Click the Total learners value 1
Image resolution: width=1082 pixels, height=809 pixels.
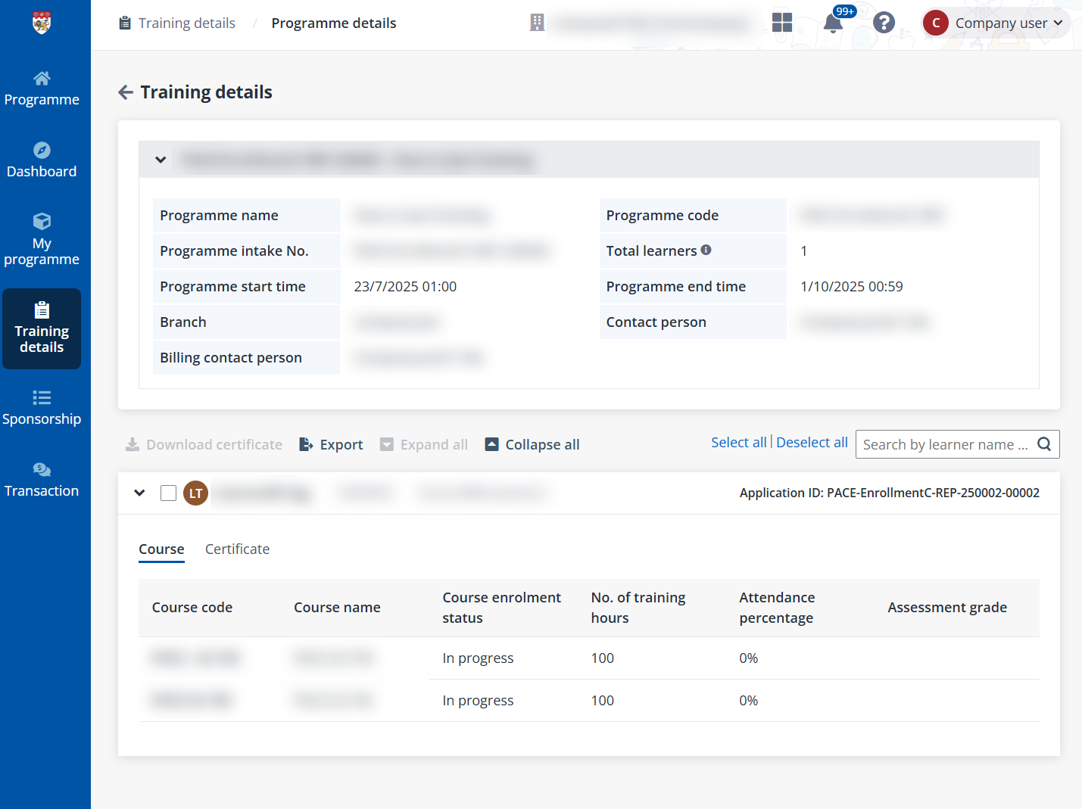pos(803,251)
